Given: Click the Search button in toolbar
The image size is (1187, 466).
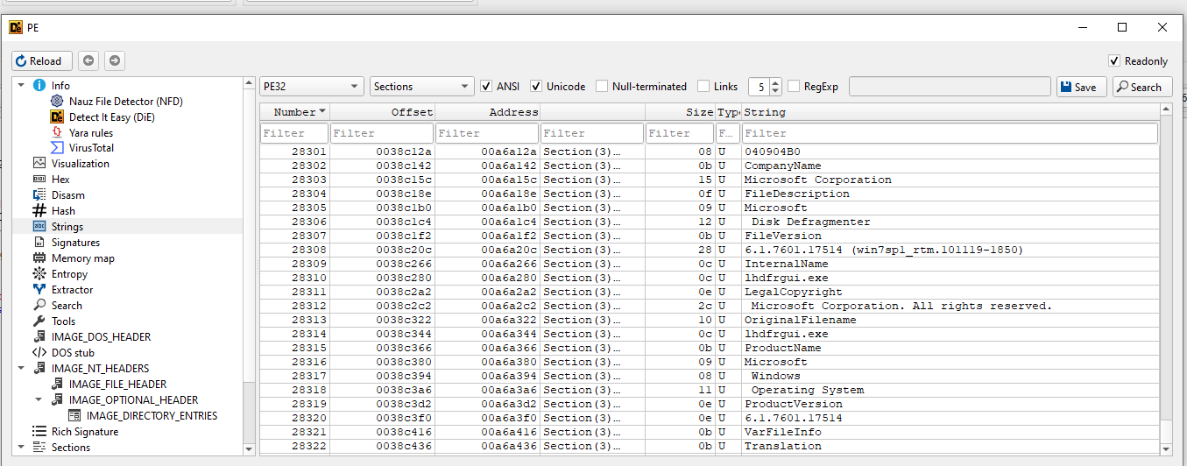Looking at the screenshot, I should (x=1142, y=86).
